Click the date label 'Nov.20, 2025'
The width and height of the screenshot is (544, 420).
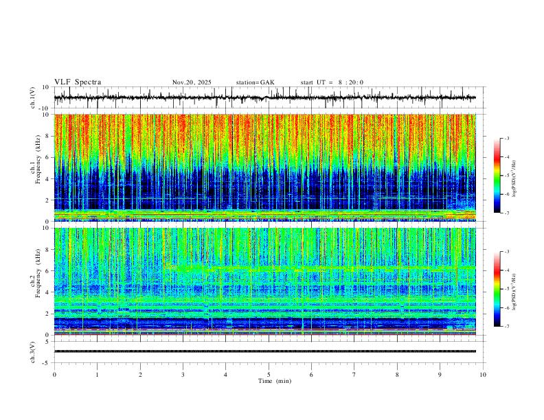click(x=192, y=82)
